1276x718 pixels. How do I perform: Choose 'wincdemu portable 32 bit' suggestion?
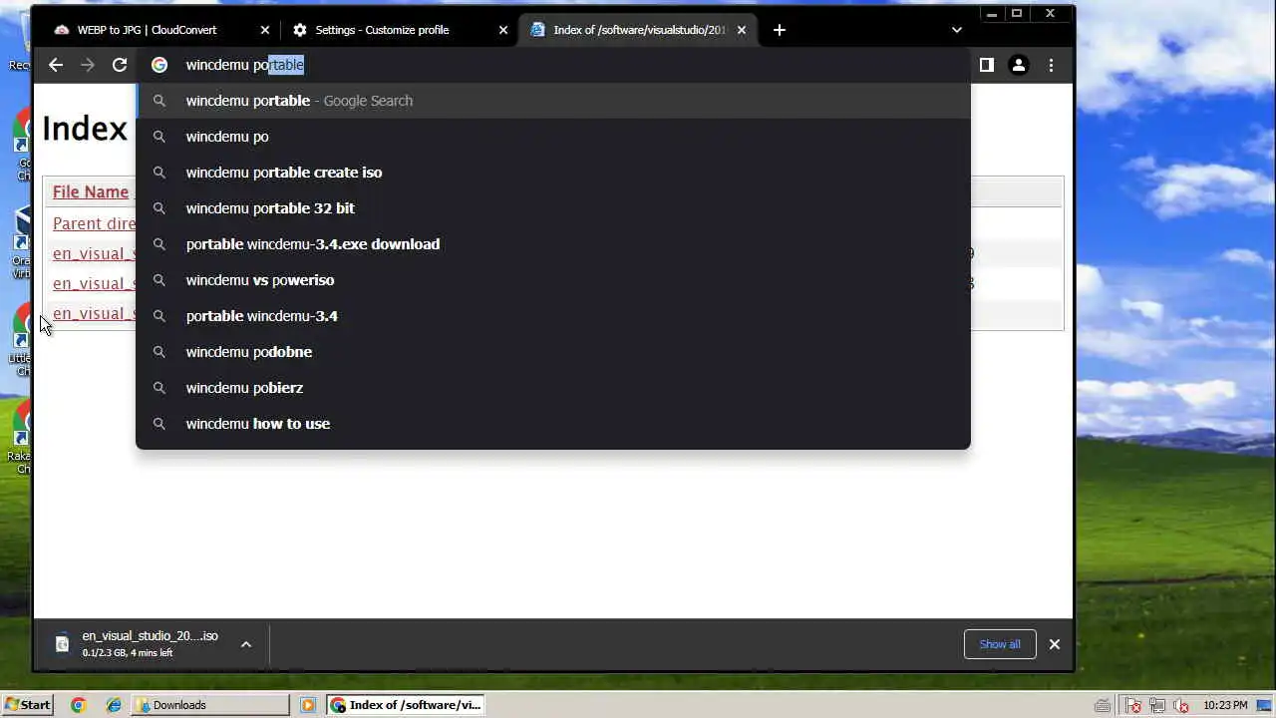[553, 208]
